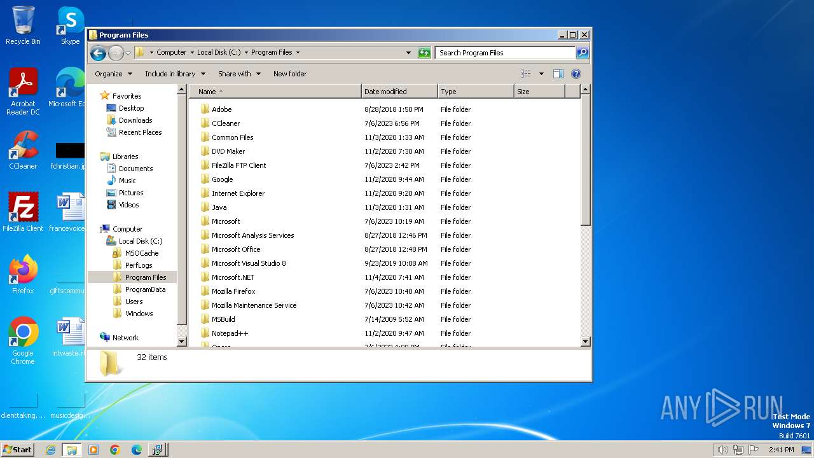This screenshot has width=814, height=458.
Task: Select Documents library in navigation pane
Action: coord(135,169)
